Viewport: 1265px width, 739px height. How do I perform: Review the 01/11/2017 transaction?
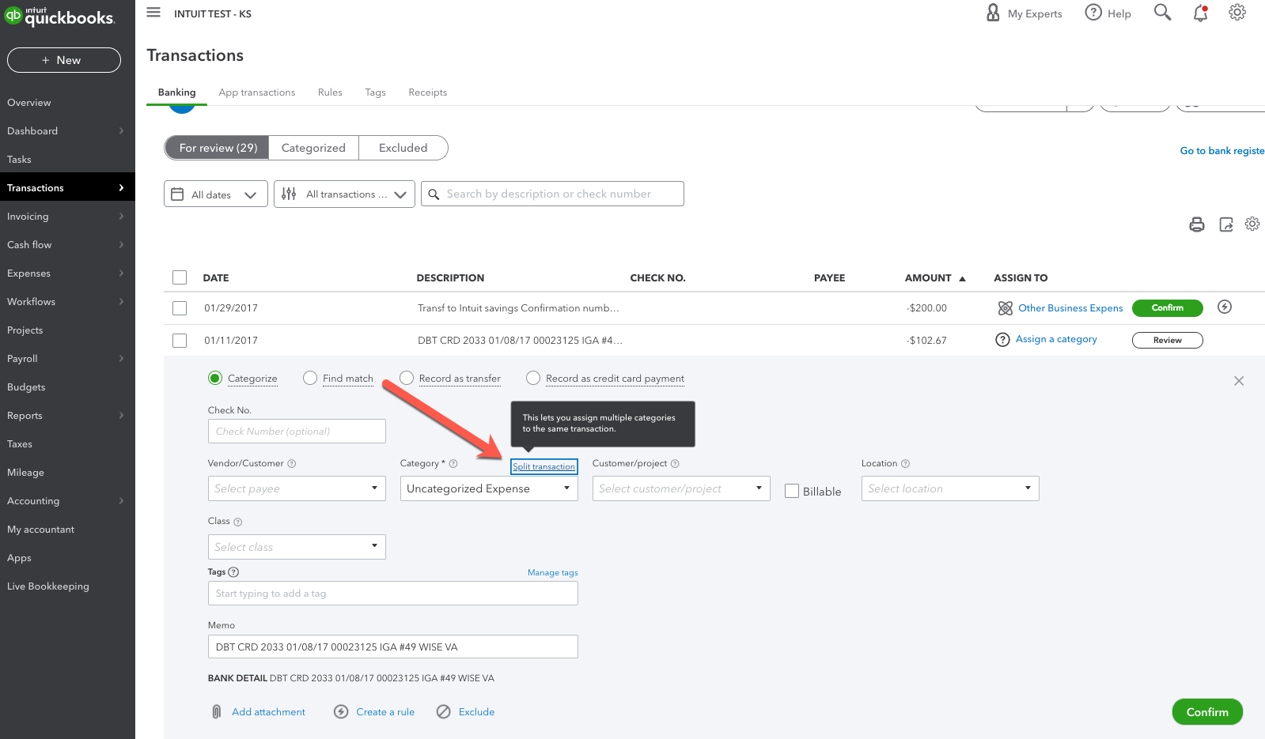pos(1168,341)
